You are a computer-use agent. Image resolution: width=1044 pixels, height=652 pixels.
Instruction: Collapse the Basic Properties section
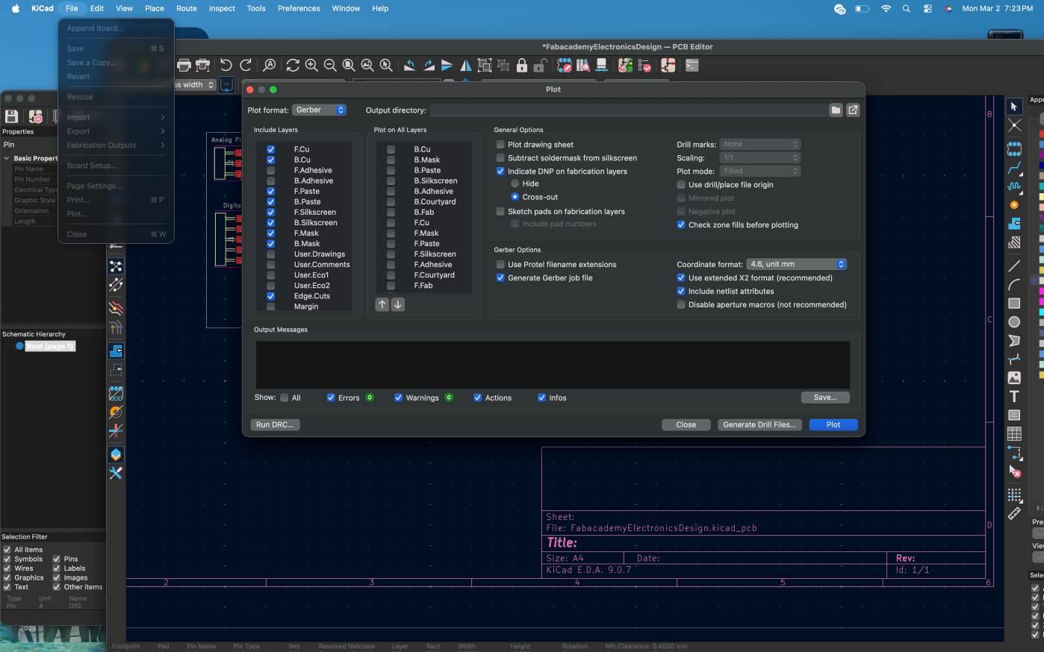click(x=7, y=158)
